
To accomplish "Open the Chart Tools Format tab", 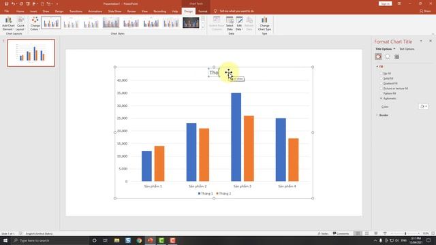I will (x=203, y=12).
